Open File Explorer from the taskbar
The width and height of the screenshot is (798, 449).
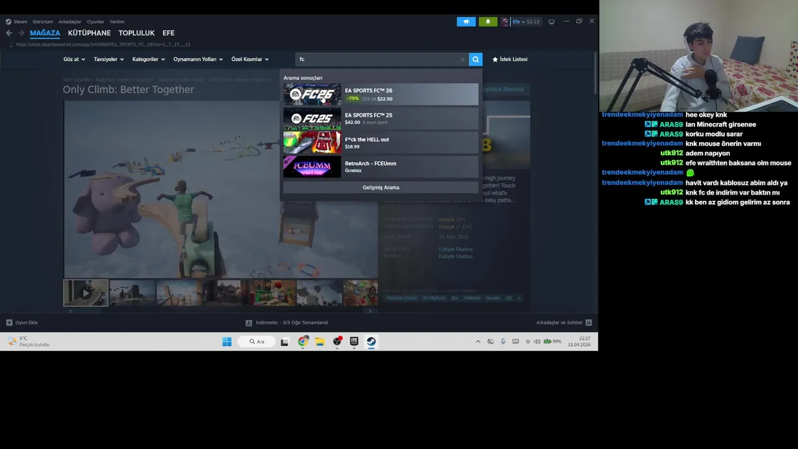coord(320,341)
